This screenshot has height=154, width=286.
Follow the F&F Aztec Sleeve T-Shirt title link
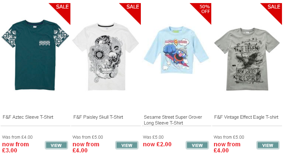[x=28, y=117]
